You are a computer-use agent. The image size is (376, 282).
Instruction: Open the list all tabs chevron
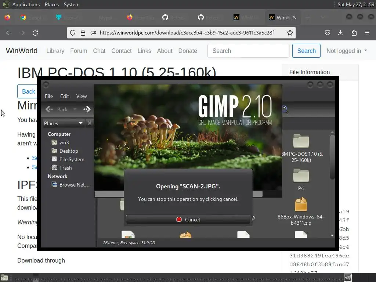coord(322,17)
